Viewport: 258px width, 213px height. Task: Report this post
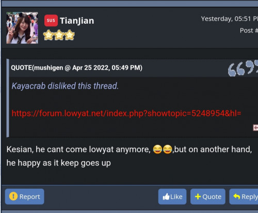[25, 196]
